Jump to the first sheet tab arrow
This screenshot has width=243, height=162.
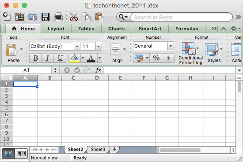tap(35, 150)
